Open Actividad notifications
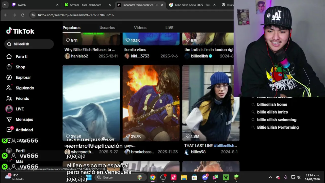This screenshot has width=325, height=183. pos(20,130)
